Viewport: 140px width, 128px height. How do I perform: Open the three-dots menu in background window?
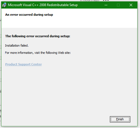pyautogui.click(x=106, y=0)
